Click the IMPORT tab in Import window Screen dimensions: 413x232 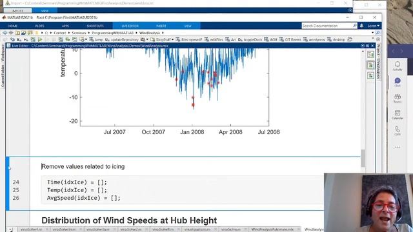pos(18,11)
